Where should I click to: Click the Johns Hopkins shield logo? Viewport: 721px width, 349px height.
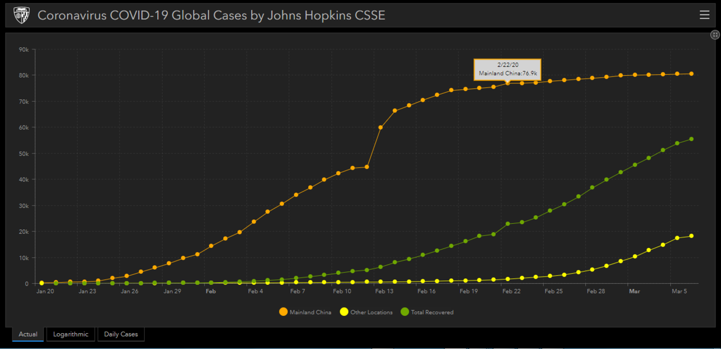point(21,15)
